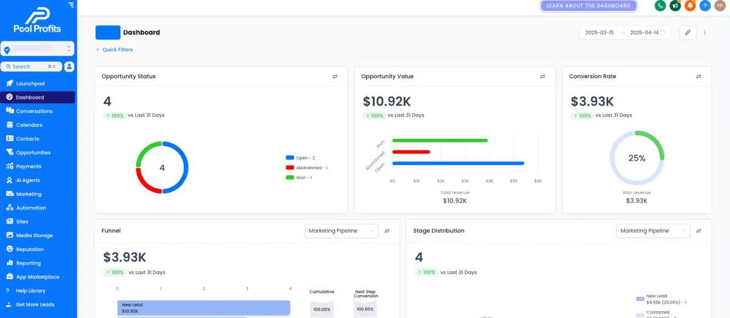The height and width of the screenshot is (318, 730).
Task: Click the contact icon next to Search
Action: (69, 67)
